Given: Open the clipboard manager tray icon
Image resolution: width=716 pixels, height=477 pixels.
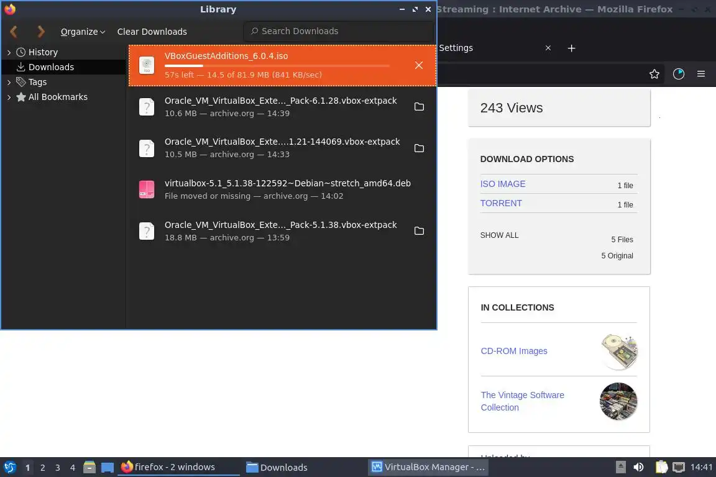Looking at the screenshot, I should tap(661, 467).
